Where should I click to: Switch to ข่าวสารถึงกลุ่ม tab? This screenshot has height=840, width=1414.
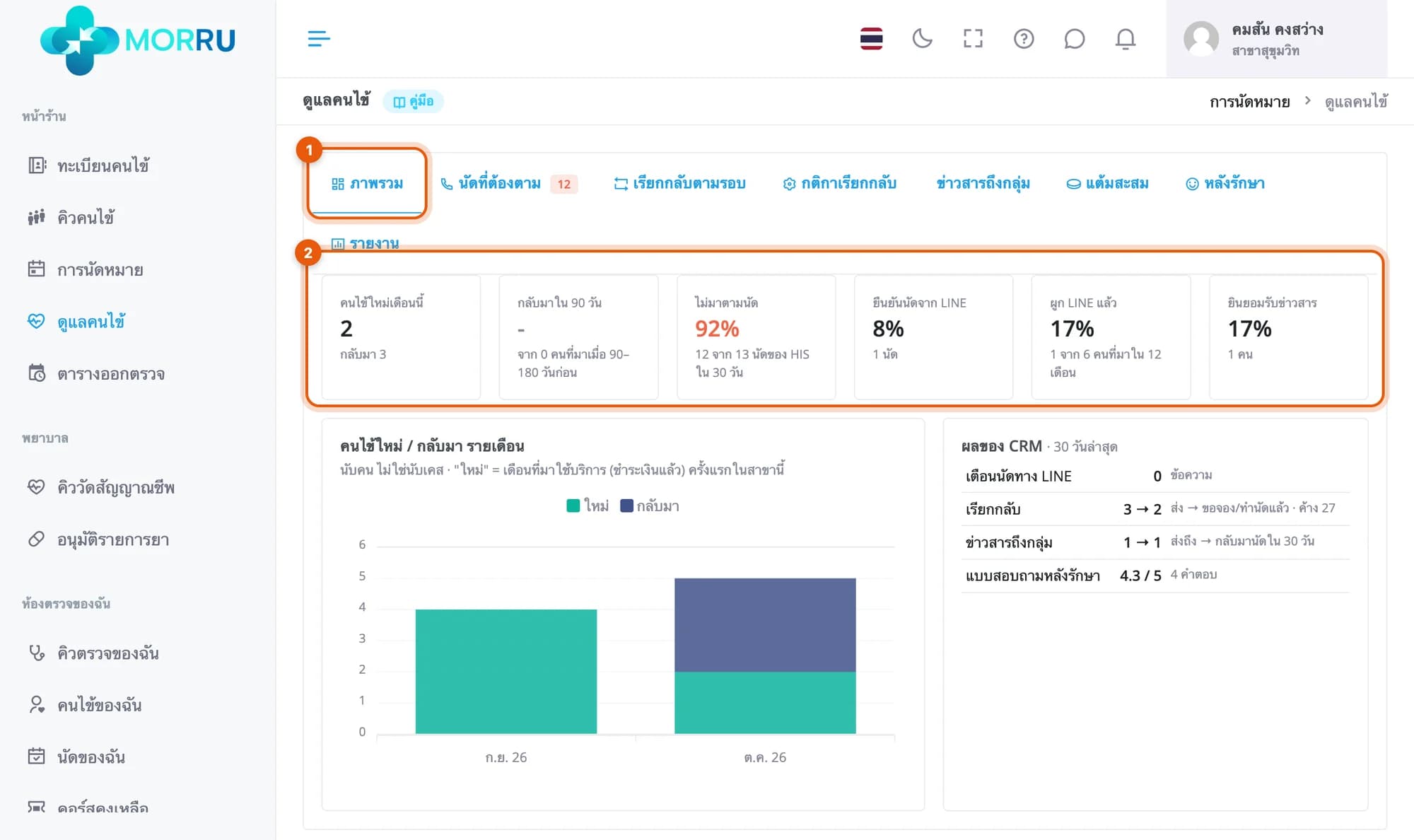pyautogui.click(x=983, y=183)
